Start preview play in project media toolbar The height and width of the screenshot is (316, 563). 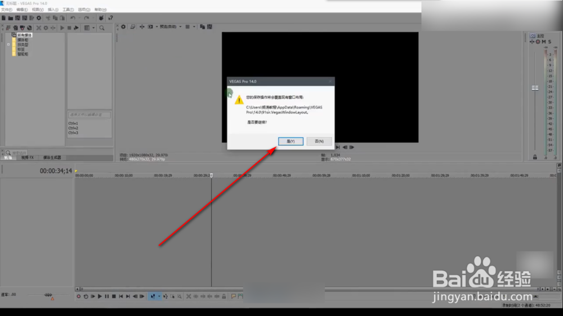coord(62,28)
